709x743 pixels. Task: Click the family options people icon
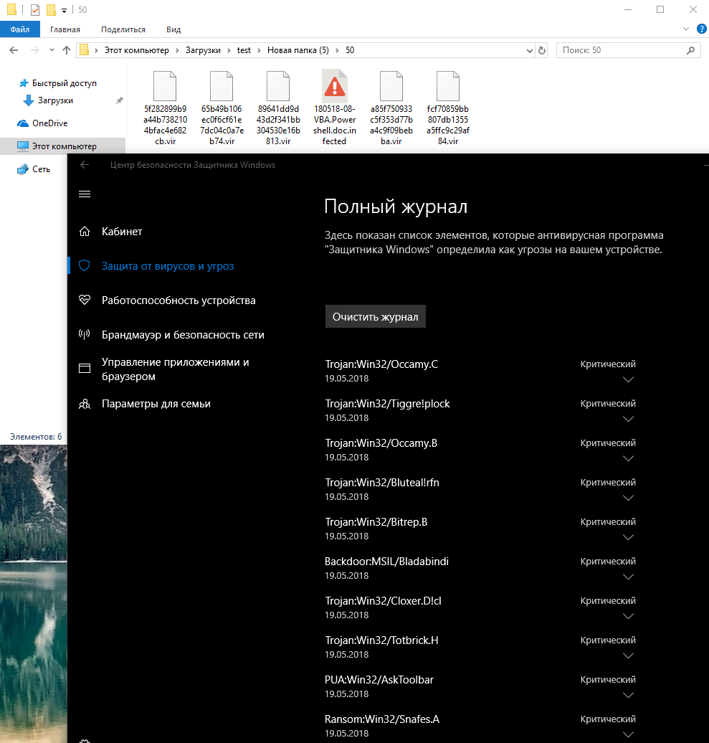[85, 404]
